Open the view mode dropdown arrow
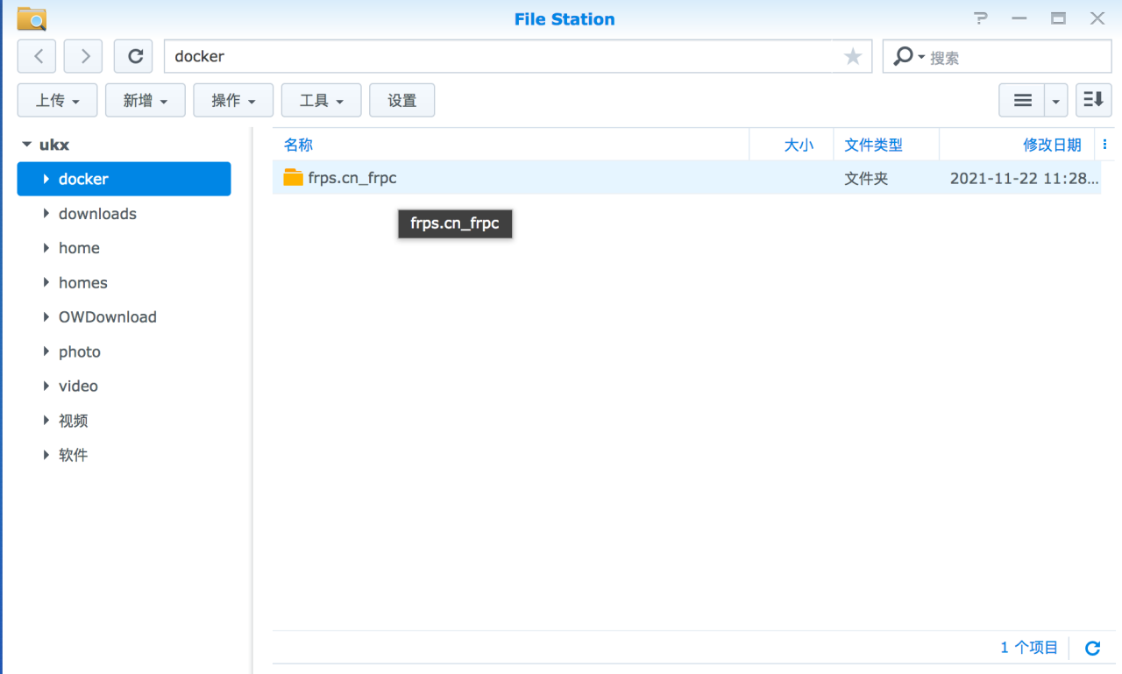 point(1055,101)
